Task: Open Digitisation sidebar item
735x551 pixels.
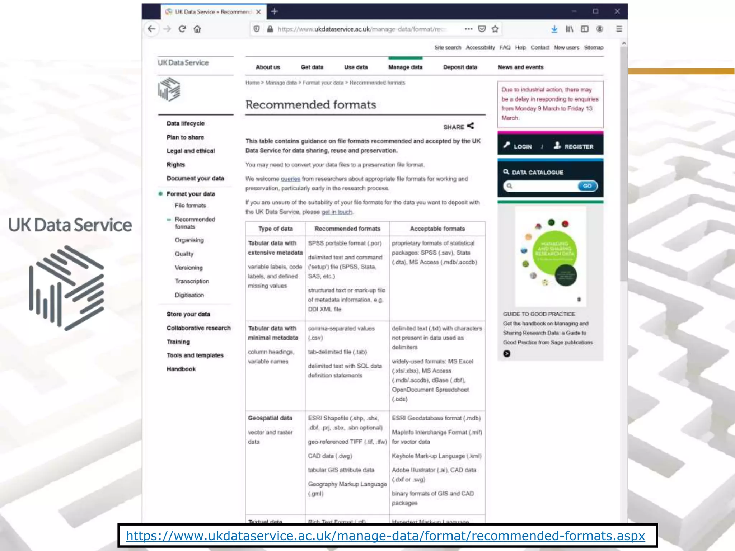Action: click(x=189, y=295)
